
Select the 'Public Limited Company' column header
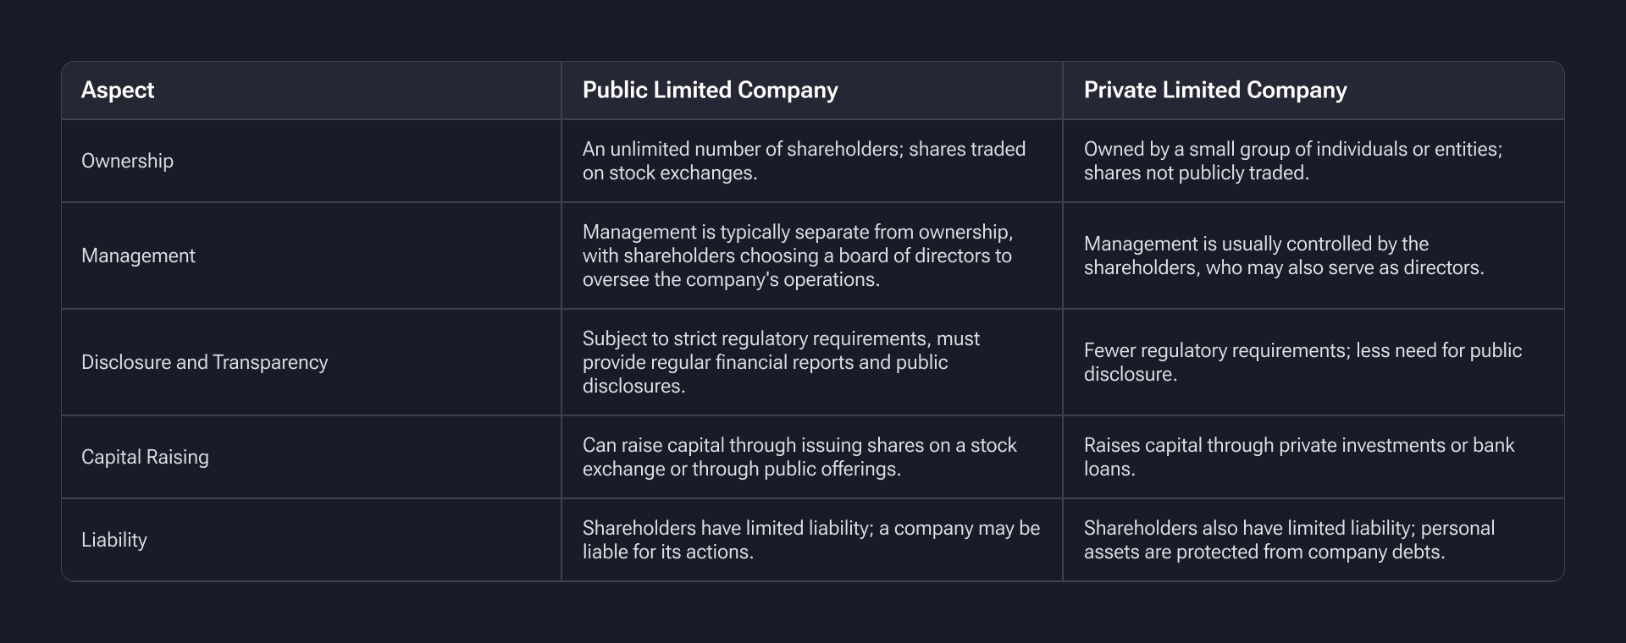710,91
